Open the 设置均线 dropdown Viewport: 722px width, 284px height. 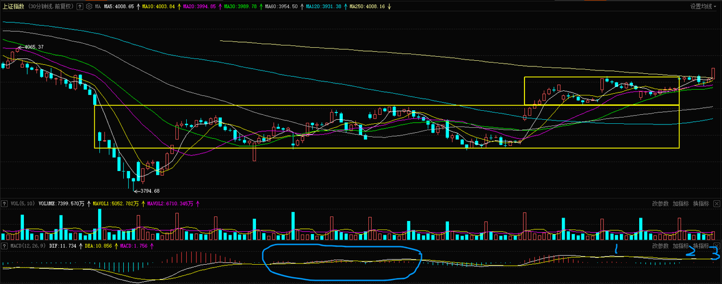(703, 7)
